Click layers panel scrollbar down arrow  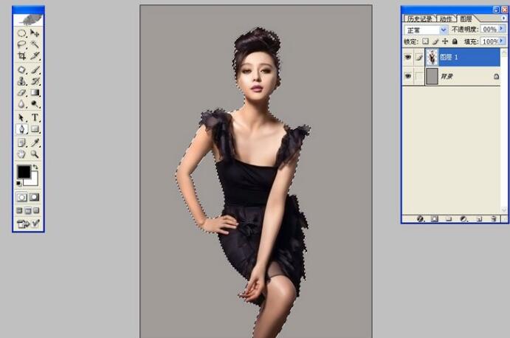click(x=504, y=210)
